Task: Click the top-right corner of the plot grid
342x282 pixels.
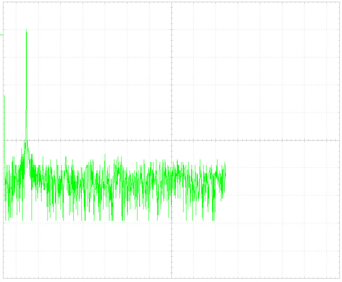Action: coord(339,2)
